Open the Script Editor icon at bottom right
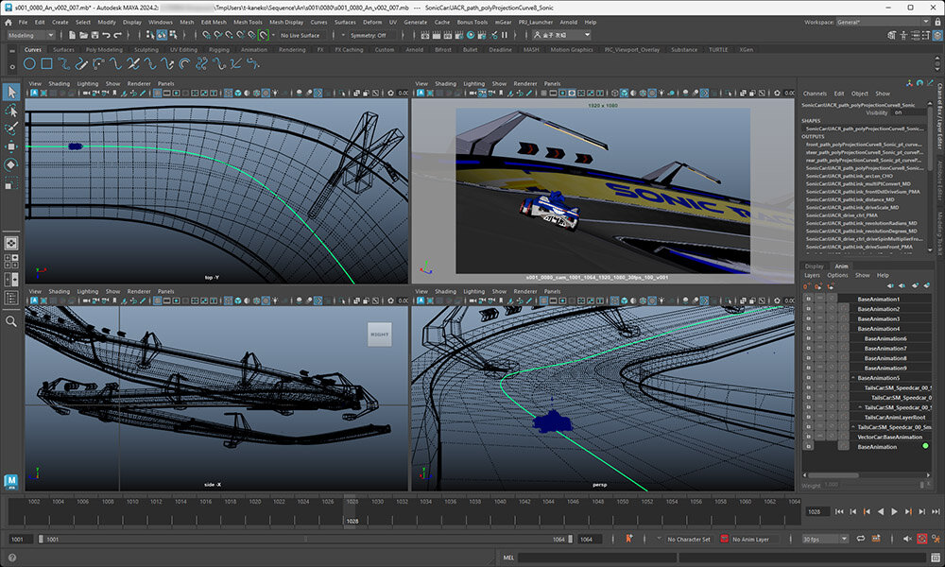Viewport: 945px width, 567px height. click(x=935, y=558)
